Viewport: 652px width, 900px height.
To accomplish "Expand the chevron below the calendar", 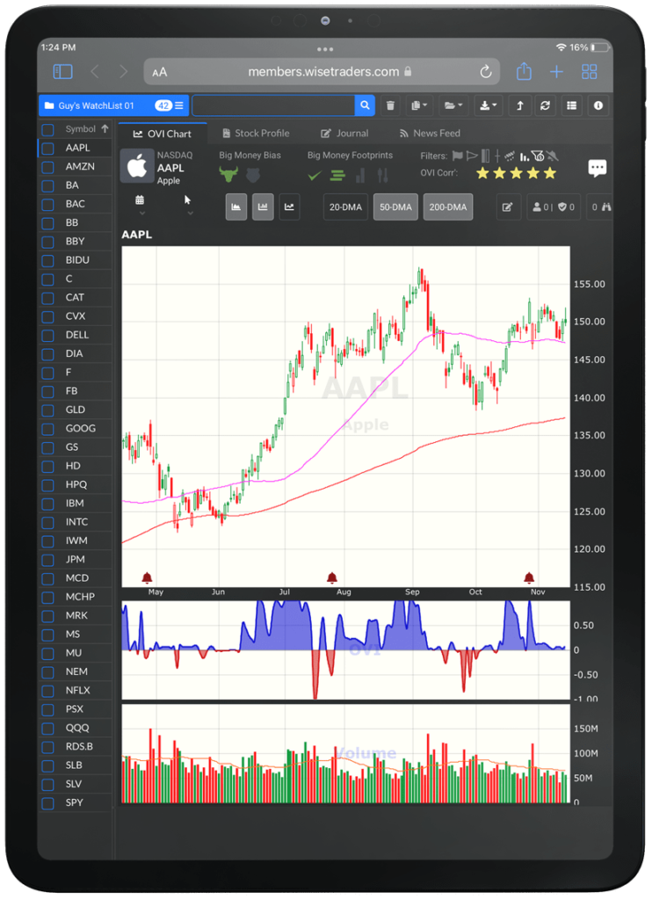I will [142, 214].
